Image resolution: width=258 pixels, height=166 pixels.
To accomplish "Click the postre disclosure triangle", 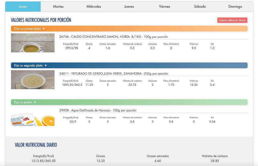I will pos(35,102).
